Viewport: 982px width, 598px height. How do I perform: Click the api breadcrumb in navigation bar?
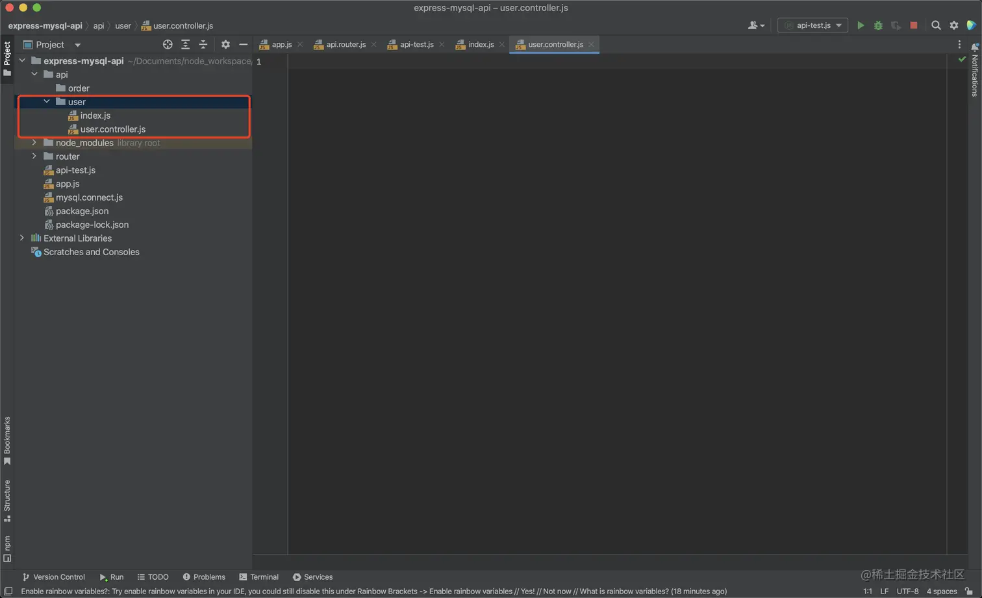tap(98, 25)
